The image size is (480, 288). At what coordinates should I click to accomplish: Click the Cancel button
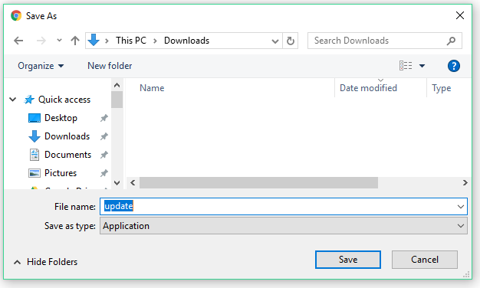coord(425,260)
